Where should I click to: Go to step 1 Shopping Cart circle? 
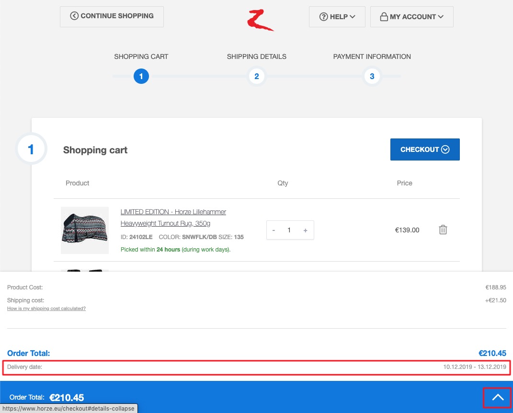(141, 76)
